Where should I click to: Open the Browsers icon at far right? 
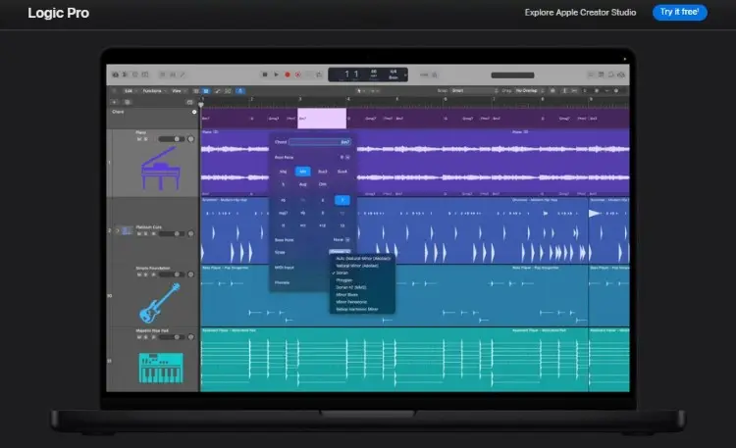coord(621,75)
